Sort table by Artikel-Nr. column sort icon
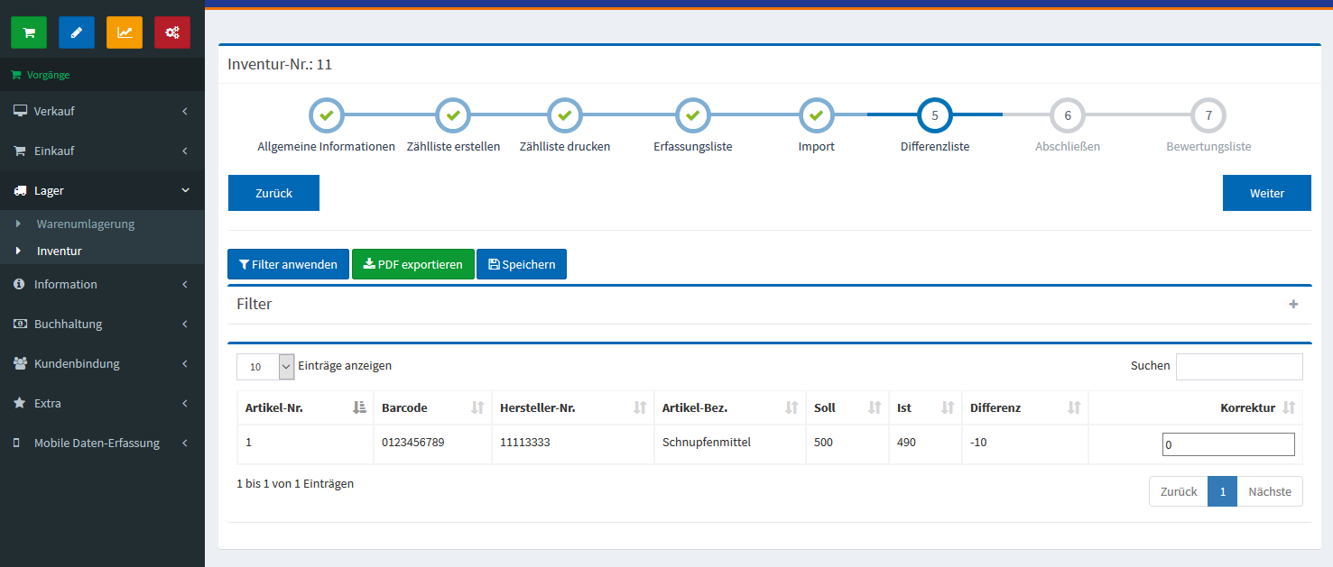Screen dimensions: 1333x567 (359, 408)
